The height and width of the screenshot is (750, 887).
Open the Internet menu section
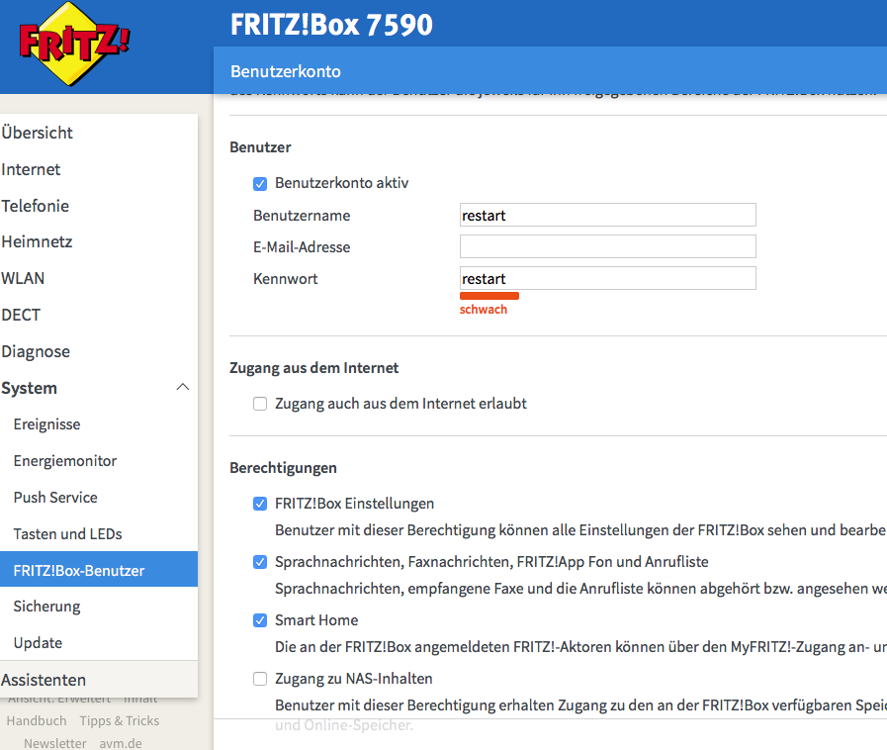pos(31,169)
